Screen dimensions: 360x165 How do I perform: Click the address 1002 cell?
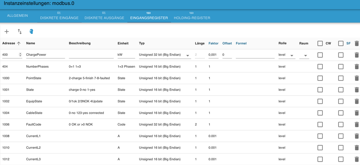click(x=6, y=101)
